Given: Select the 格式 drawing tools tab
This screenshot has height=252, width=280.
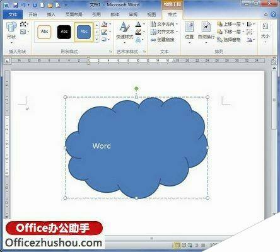Looking at the screenshot, I should (172, 14).
